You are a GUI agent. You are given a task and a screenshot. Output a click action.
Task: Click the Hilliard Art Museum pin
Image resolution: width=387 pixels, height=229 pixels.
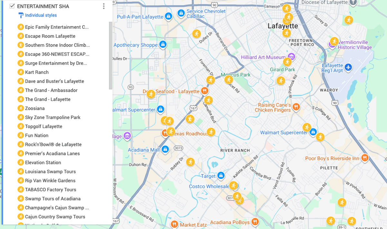coord(292,57)
